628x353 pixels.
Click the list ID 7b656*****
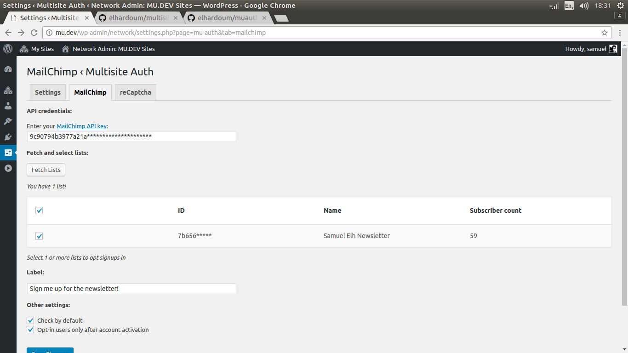(x=195, y=236)
